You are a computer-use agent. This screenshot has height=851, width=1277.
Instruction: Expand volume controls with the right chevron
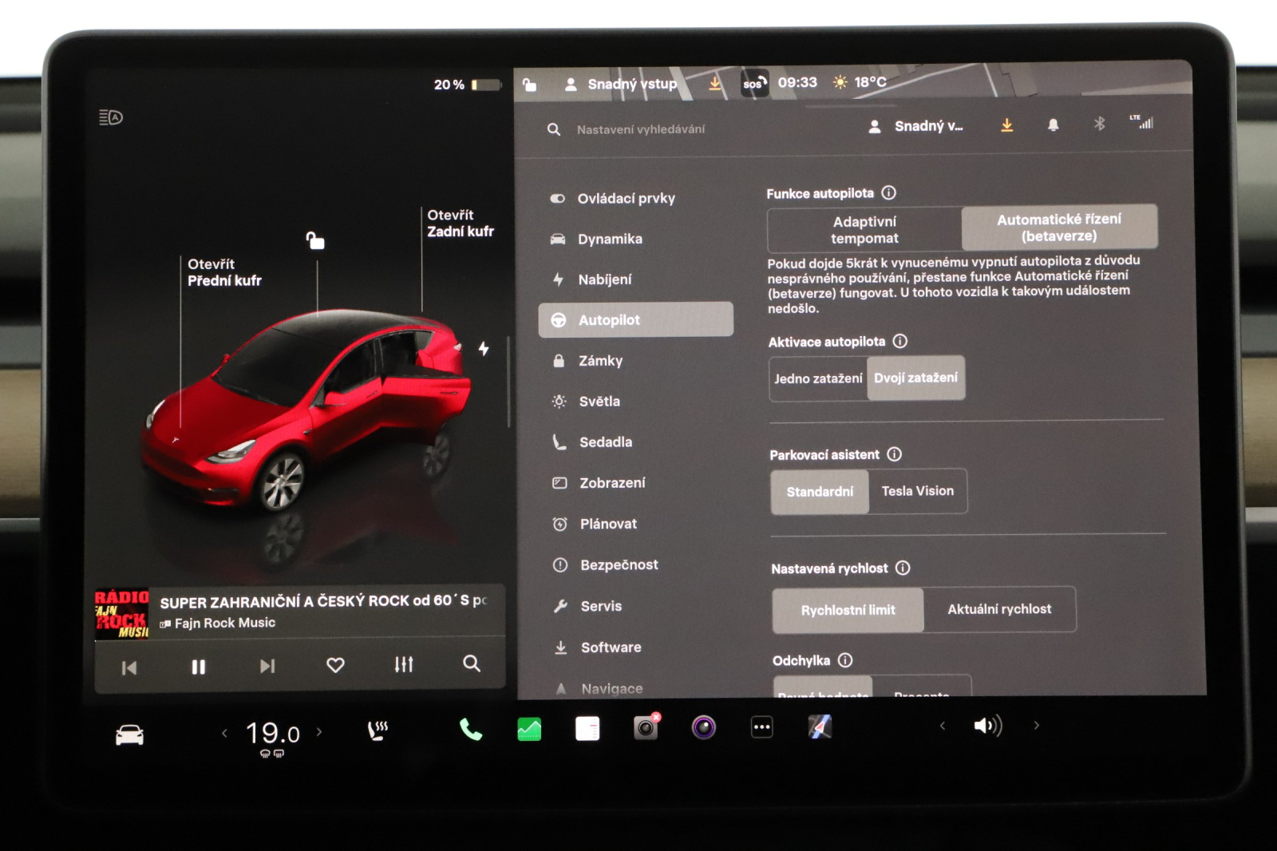click(x=1036, y=726)
